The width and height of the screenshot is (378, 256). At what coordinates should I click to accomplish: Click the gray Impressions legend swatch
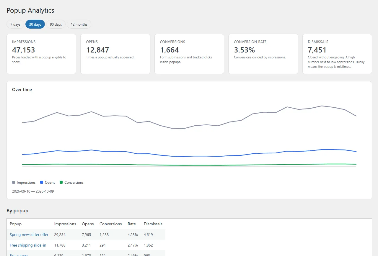click(x=14, y=183)
